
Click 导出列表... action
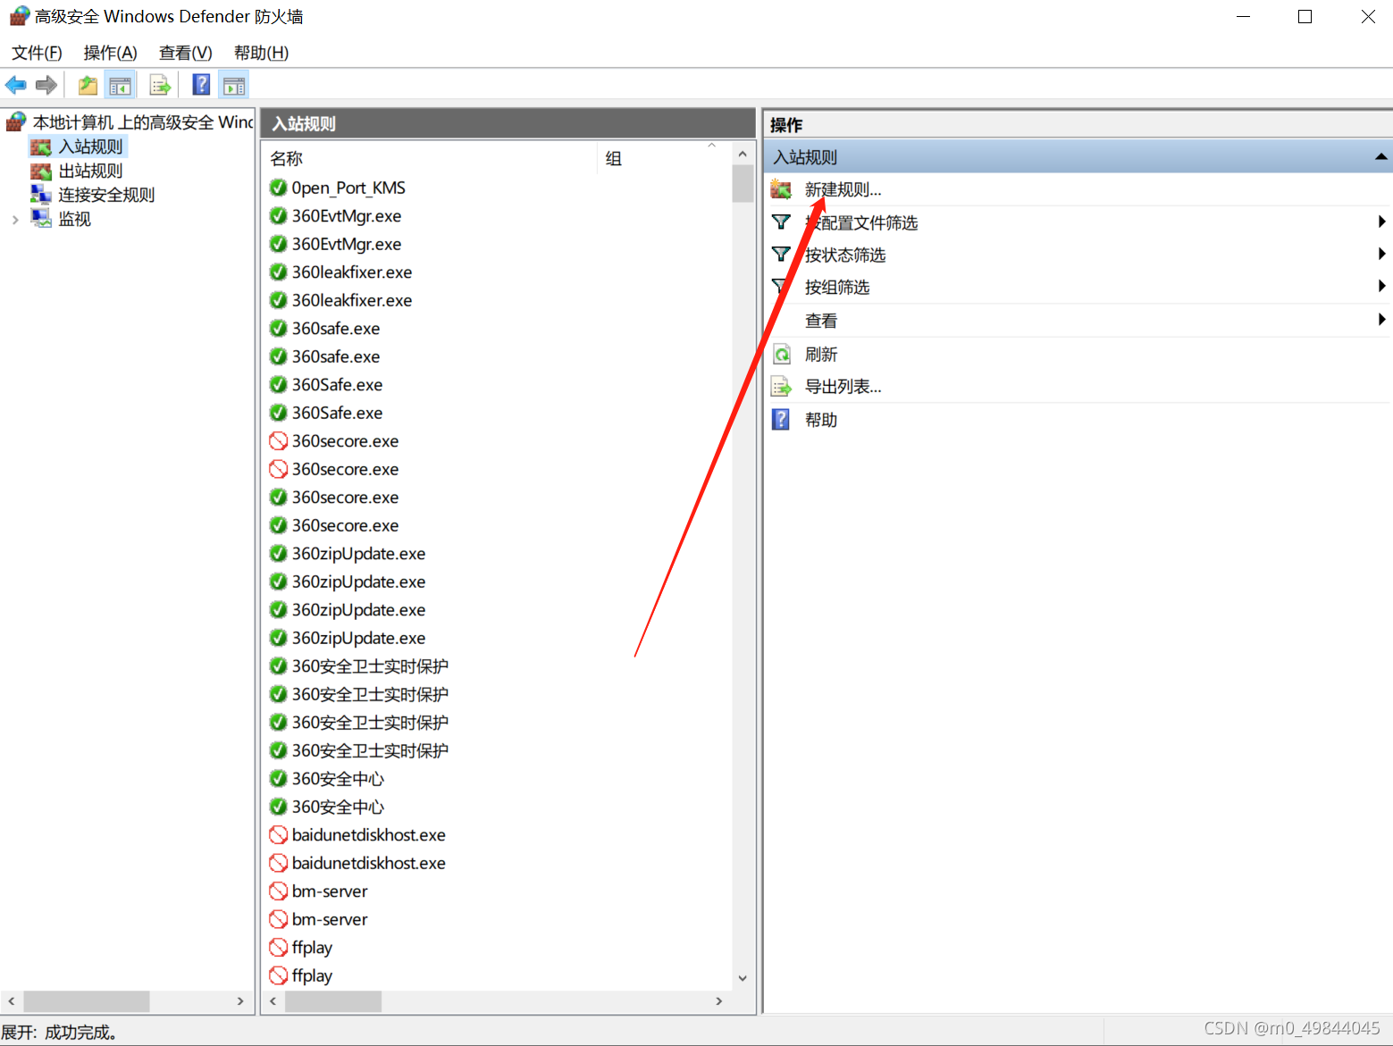tap(843, 387)
